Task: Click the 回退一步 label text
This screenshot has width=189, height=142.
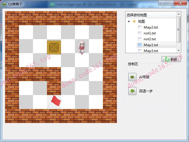Action: pos(146,91)
